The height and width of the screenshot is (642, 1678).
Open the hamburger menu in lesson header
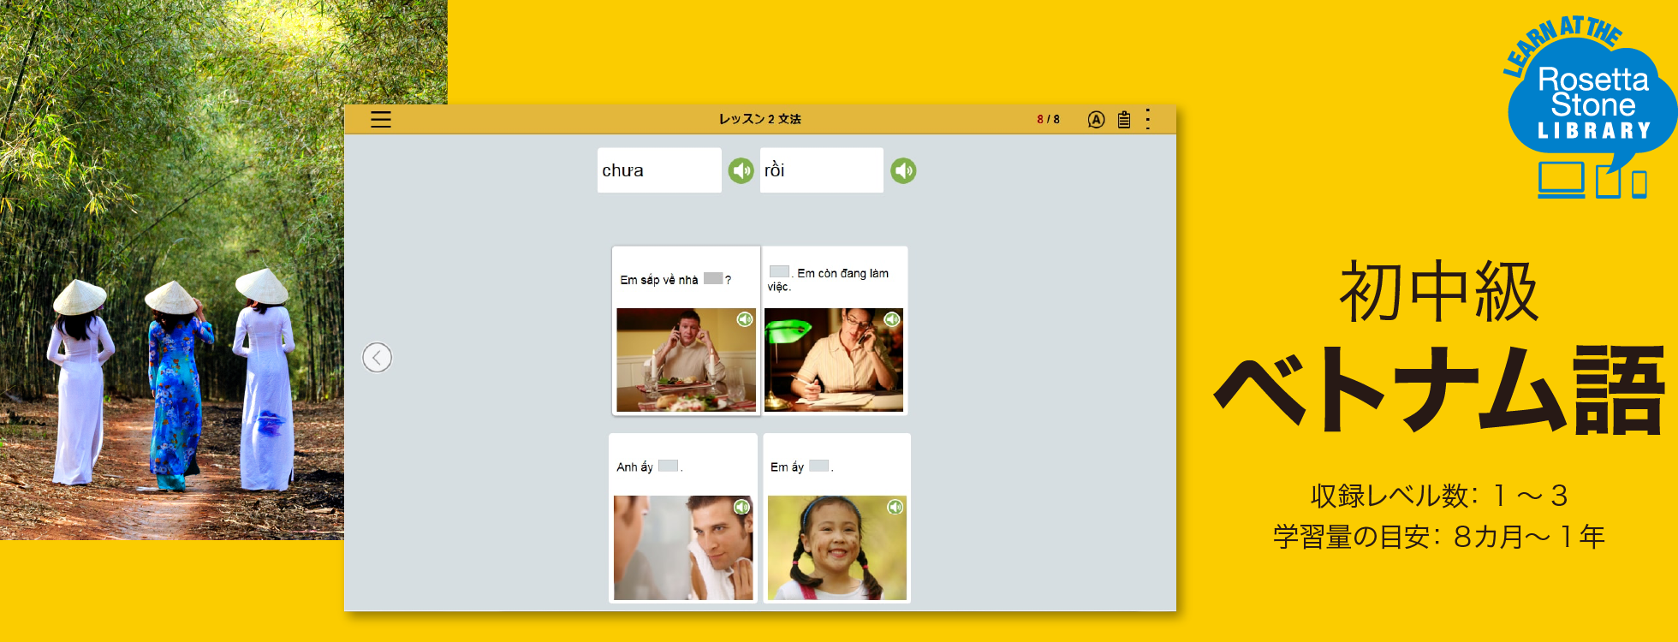click(x=381, y=119)
